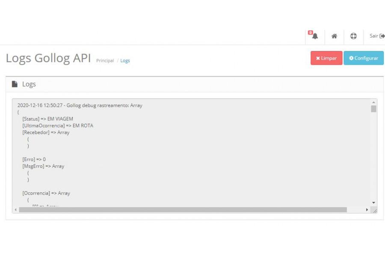This screenshot has width=385, height=257.
Task: Go to the home icon
Action: point(334,36)
